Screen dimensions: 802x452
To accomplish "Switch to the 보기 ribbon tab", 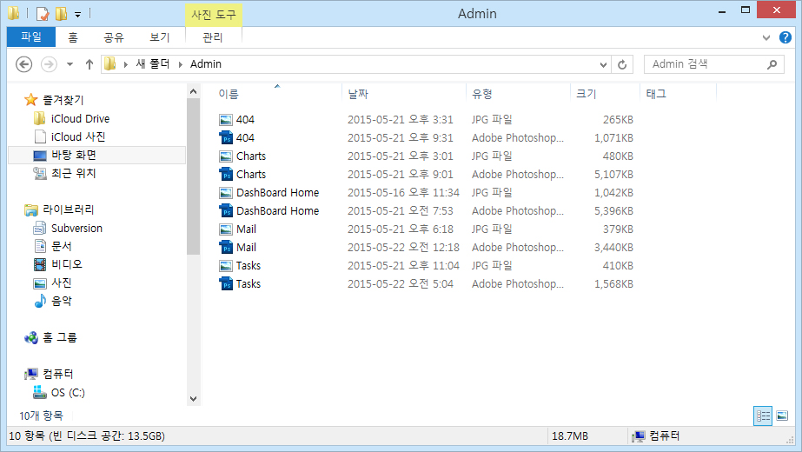I will (x=160, y=37).
